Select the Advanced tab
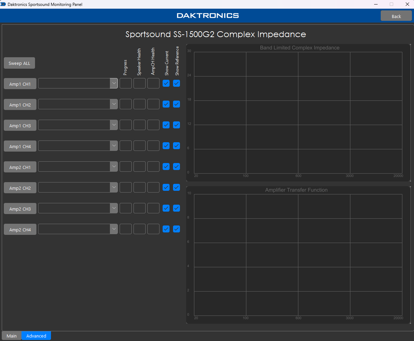The height and width of the screenshot is (341, 414). pyautogui.click(x=36, y=336)
